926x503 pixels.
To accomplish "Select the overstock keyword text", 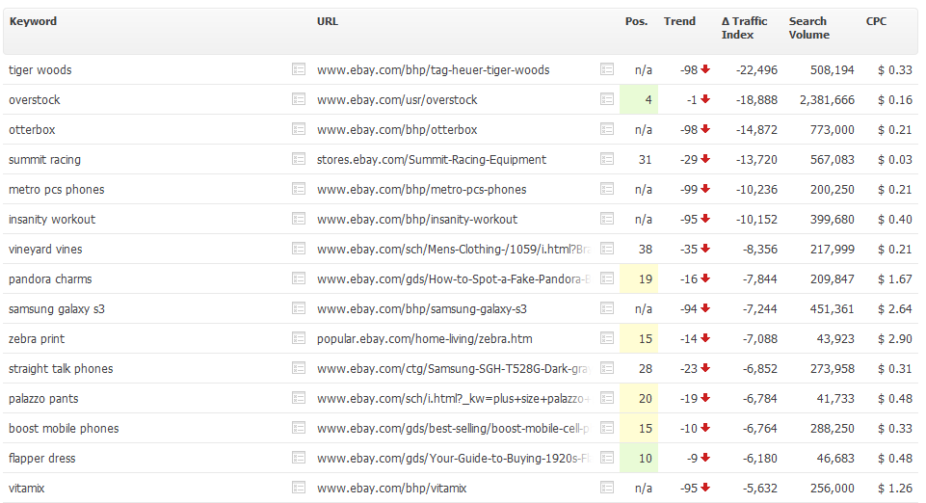I will click(35, 100).
